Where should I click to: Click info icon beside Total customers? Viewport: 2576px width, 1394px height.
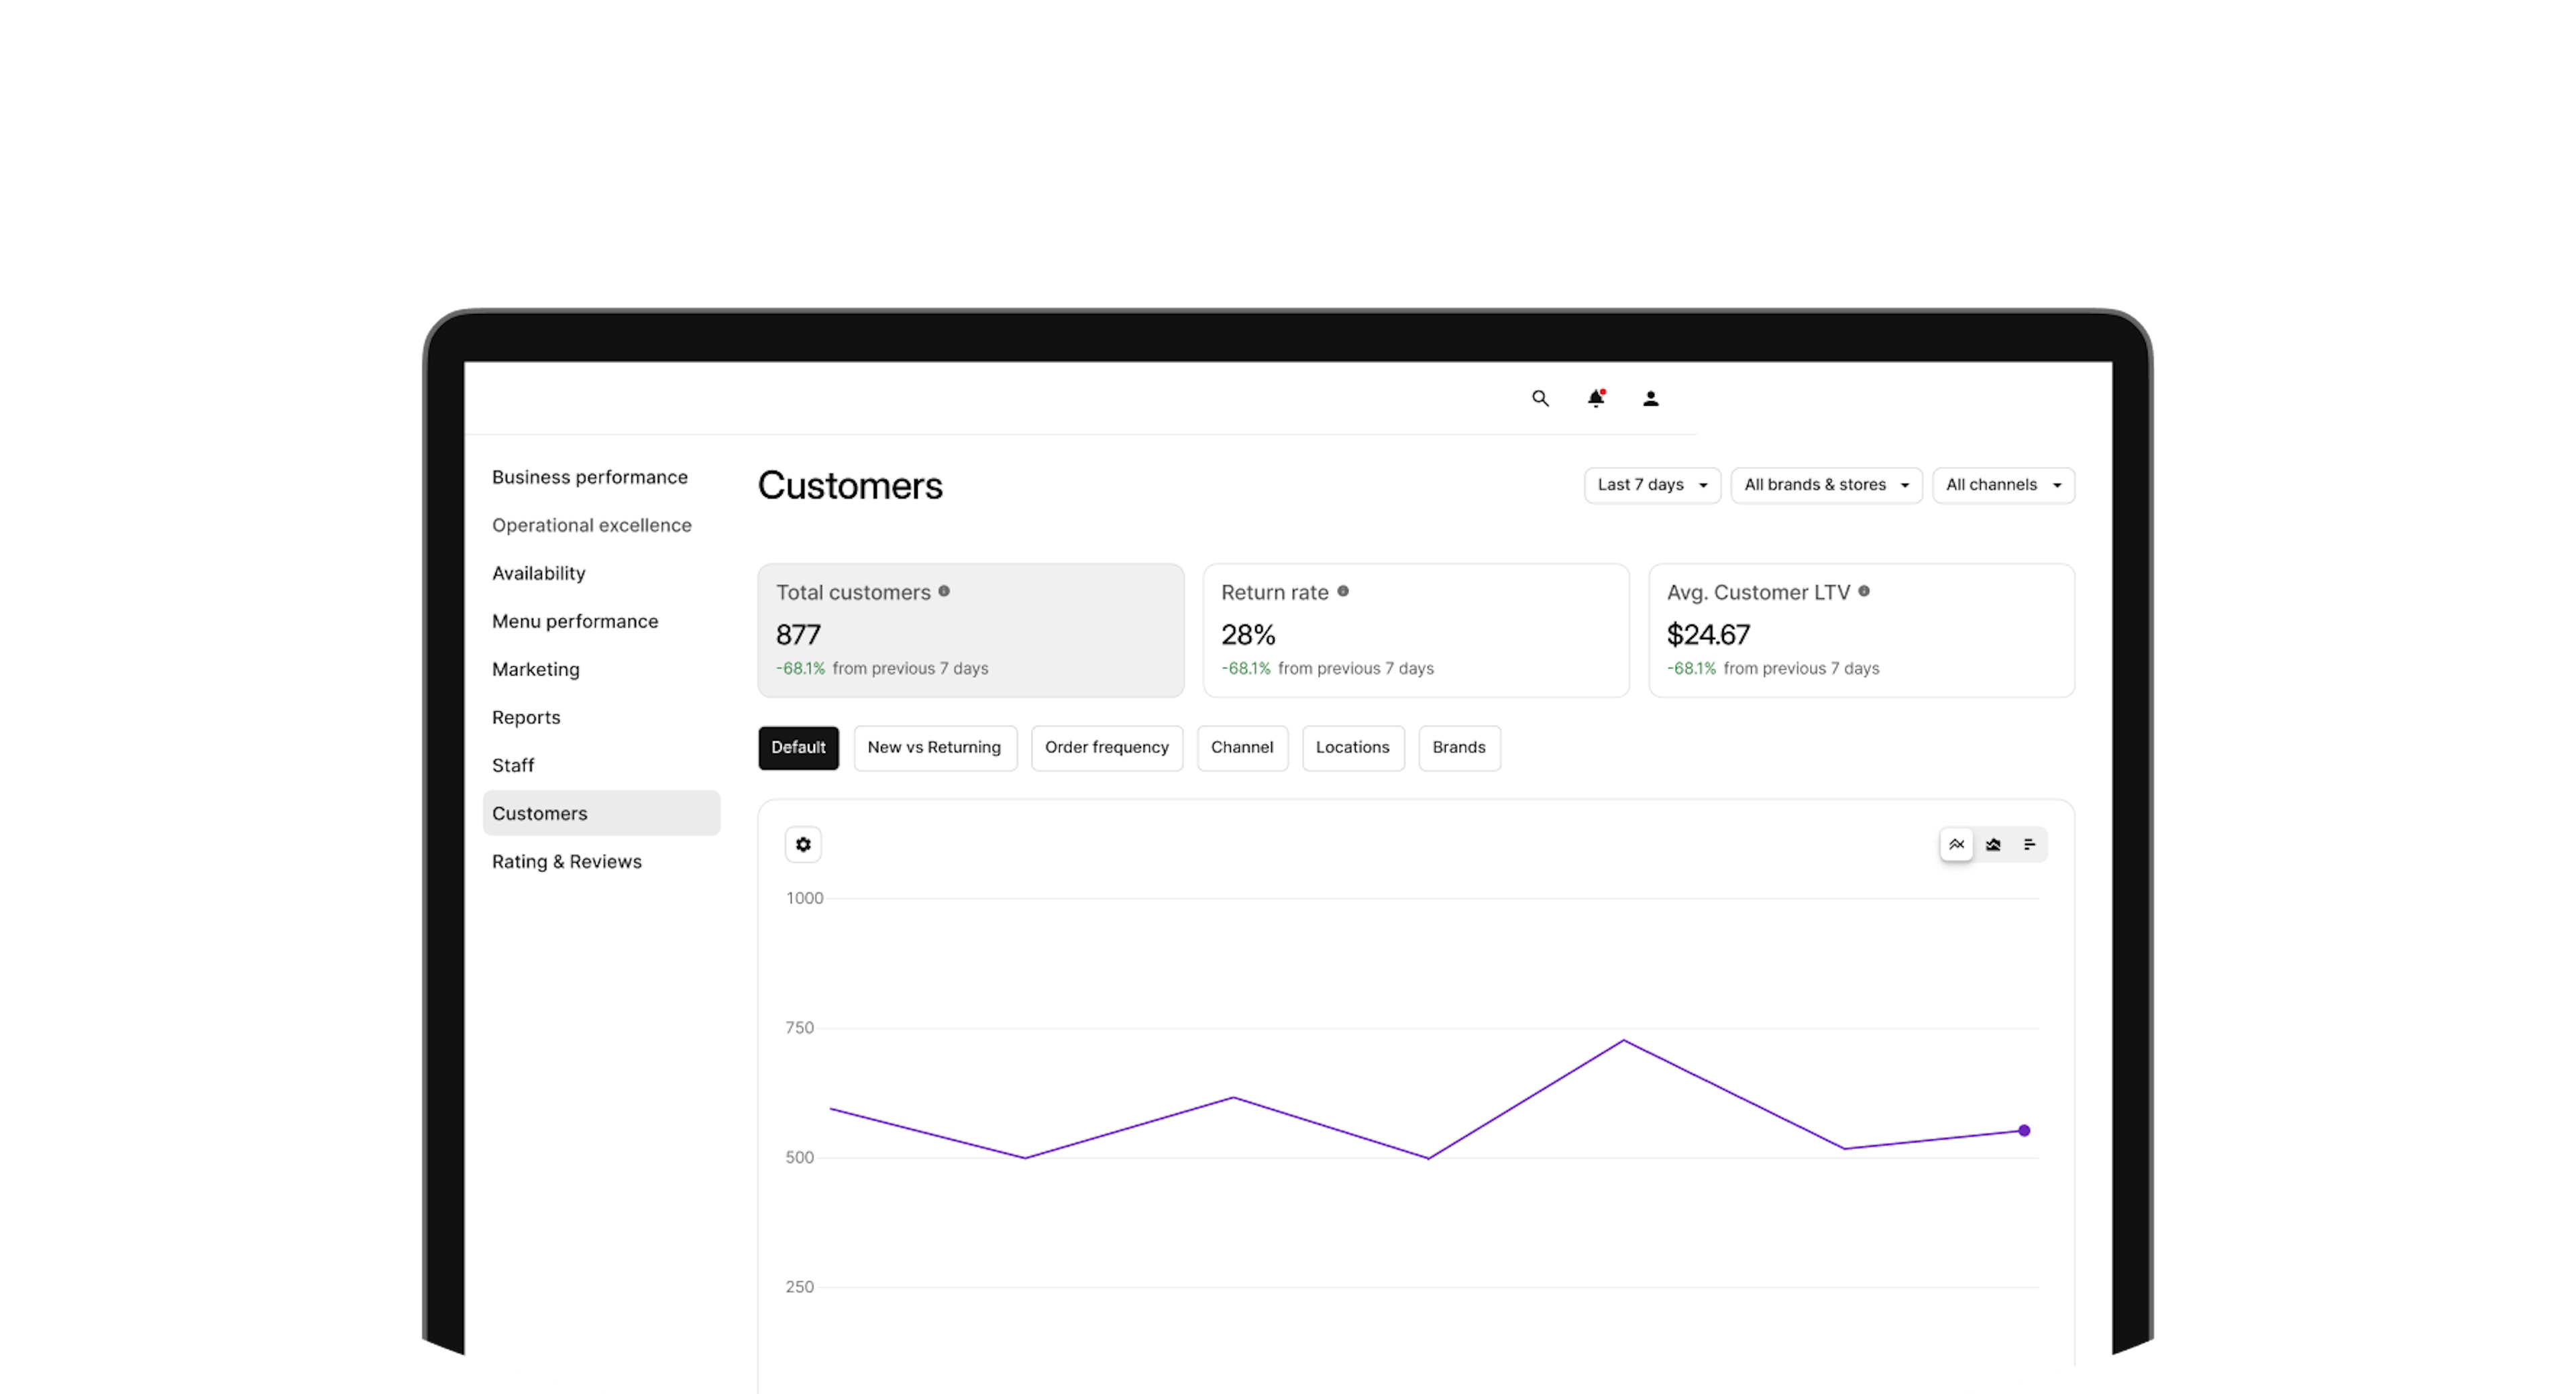943,591
